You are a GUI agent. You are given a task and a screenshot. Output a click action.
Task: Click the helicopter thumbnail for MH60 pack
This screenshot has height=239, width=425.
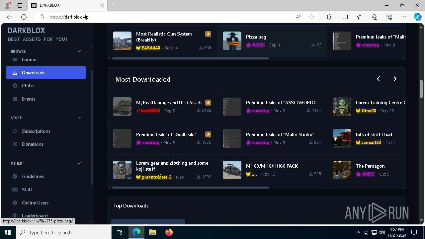232,170
